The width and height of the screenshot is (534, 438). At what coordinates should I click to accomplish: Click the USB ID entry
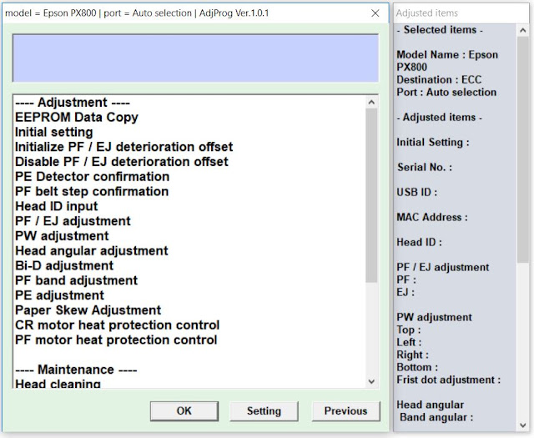pyautogui.click(x=417, y=193)
